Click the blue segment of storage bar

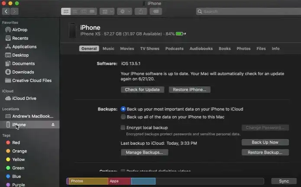(143, 181)
